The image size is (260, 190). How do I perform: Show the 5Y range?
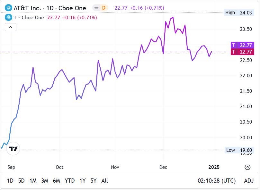[x=94, y=180]
